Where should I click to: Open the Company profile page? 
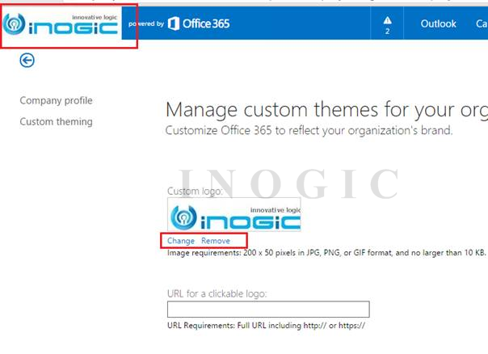[56, 100]
